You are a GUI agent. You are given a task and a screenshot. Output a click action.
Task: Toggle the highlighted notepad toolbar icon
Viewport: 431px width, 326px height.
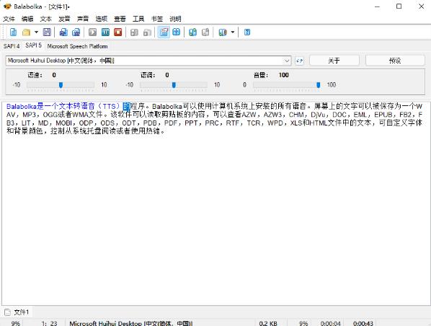(x=164, y=32)
